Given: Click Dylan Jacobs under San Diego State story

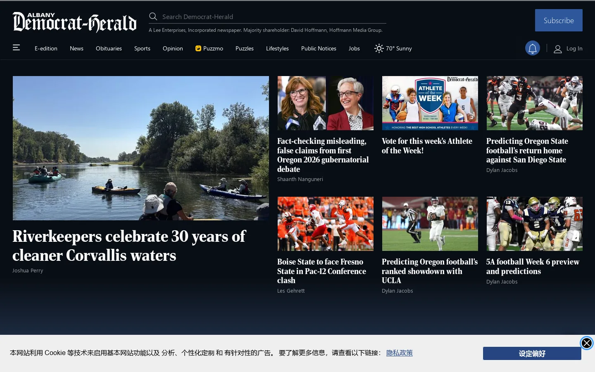Looking at the screenshot, I should pos(502,170).
